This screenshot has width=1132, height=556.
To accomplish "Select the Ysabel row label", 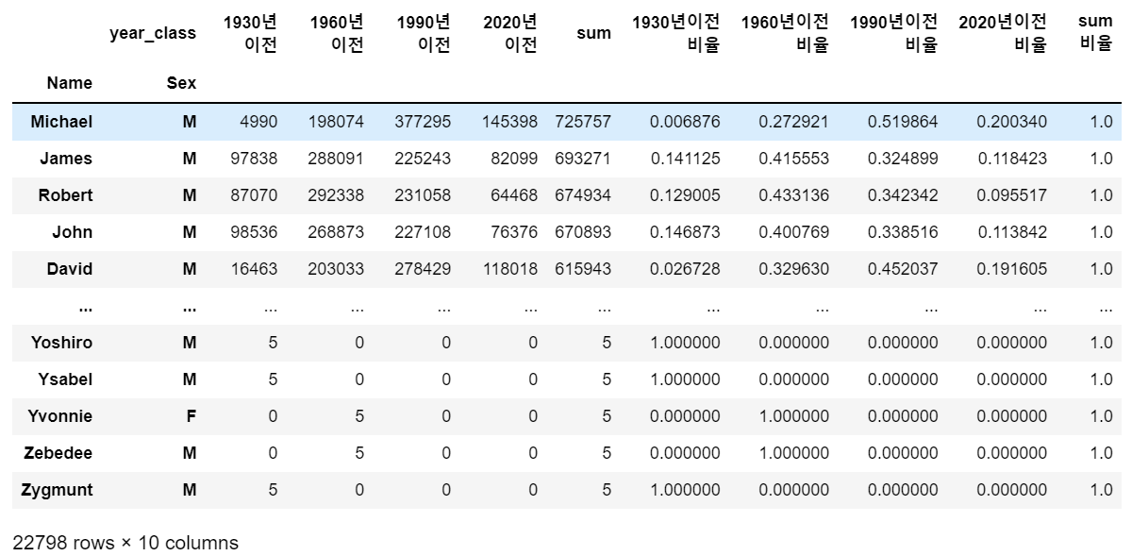I will (66, 379).
